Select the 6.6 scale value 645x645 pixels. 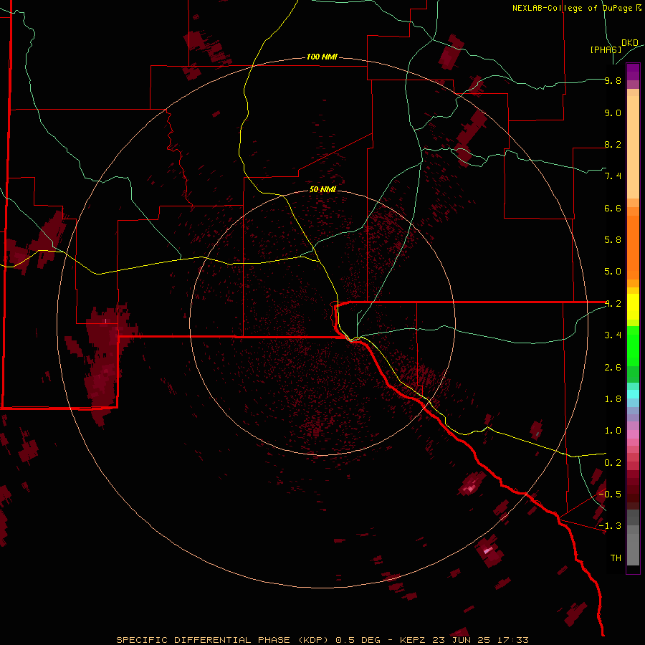coord(613,208)
